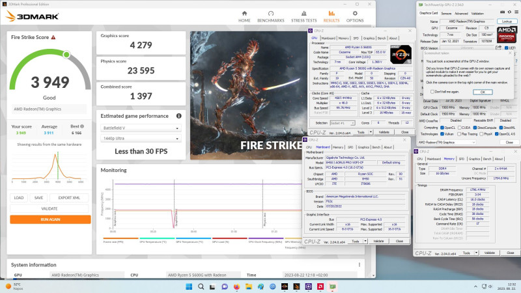Click the score distribution chart

coord(49,166)
